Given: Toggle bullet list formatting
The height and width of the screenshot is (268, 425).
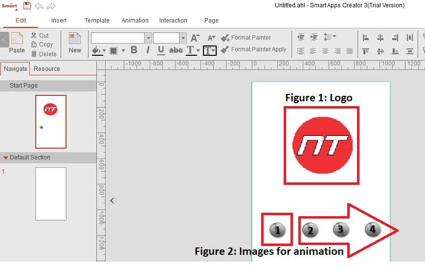Looking at the screenshot, I should click(301, 51).
